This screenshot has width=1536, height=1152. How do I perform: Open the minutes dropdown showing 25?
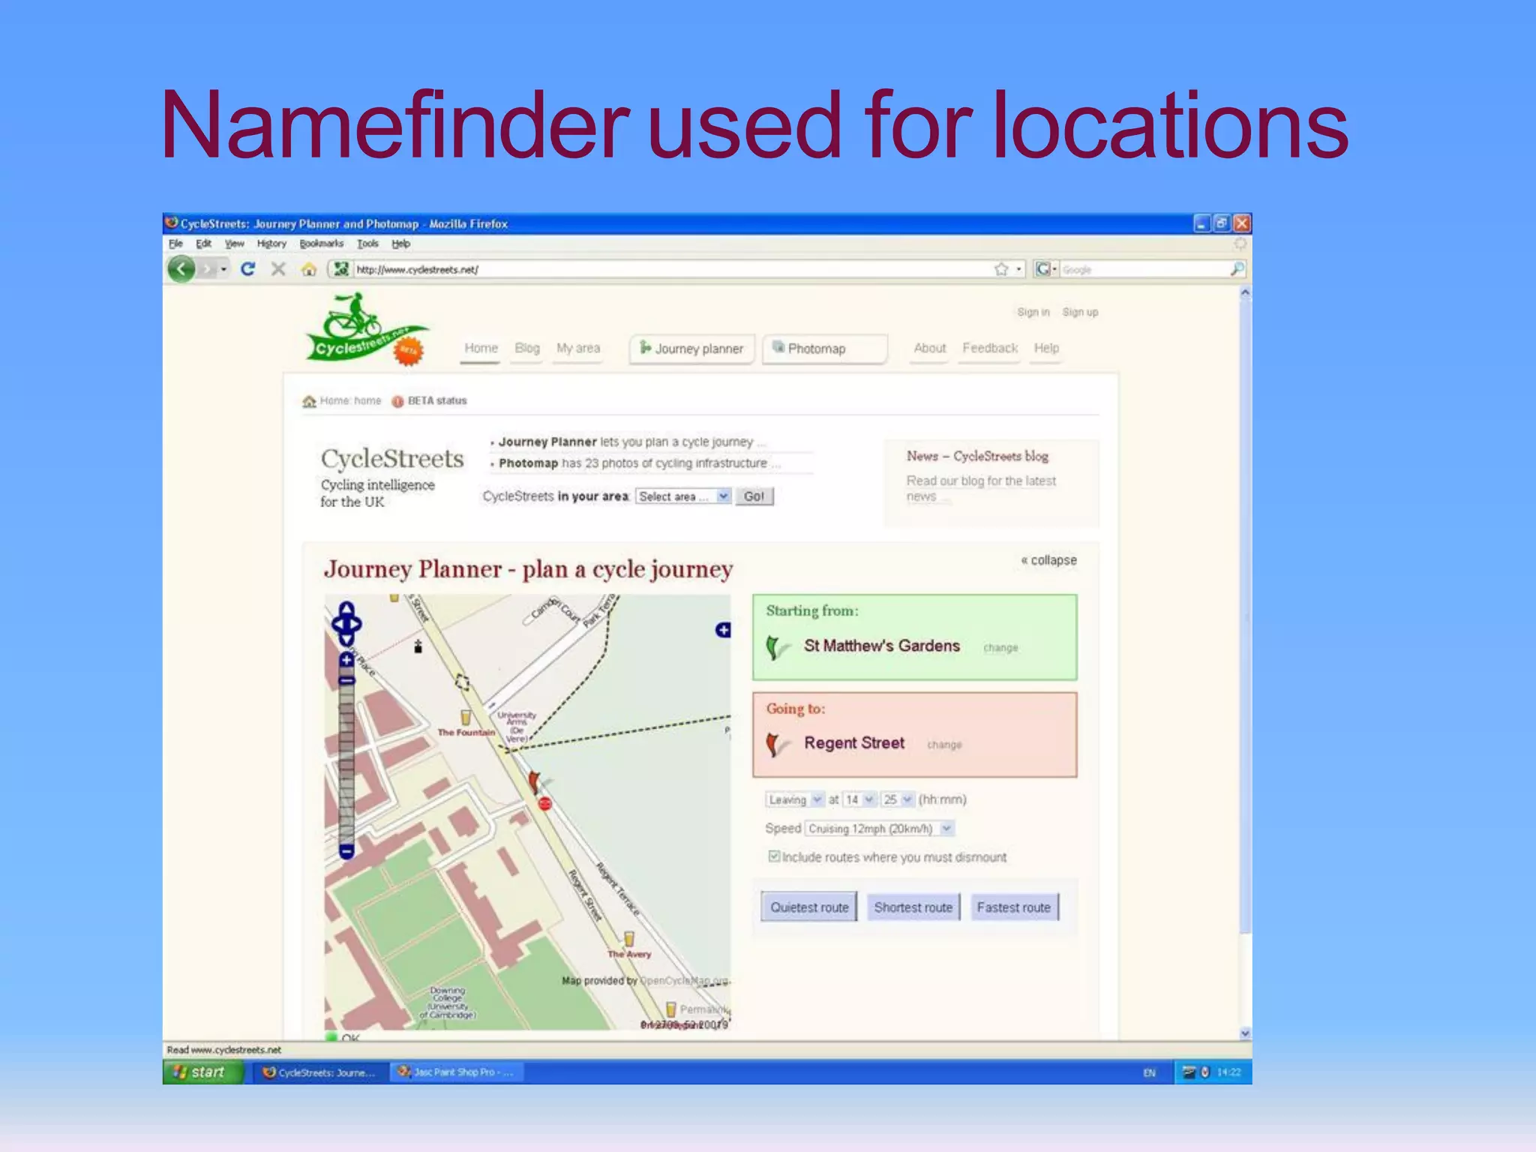point(898,799)
